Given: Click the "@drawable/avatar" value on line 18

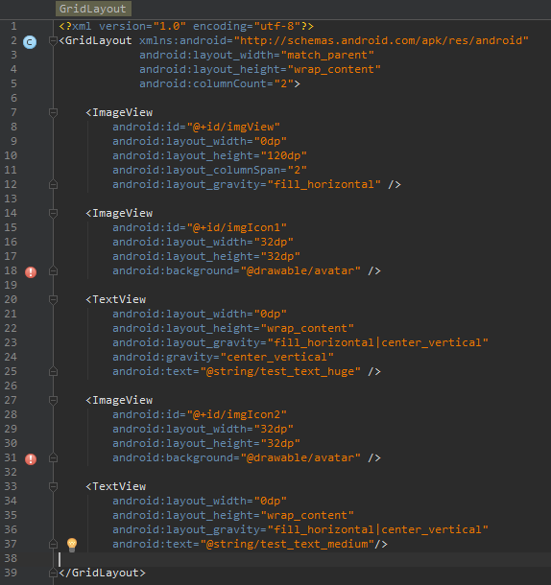Looking at the screenshot, I should (300, 270).
